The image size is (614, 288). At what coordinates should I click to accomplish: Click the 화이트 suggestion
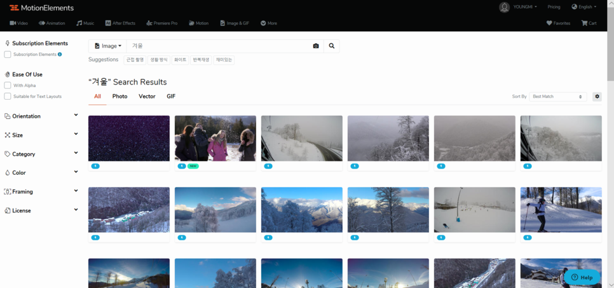pyautogui.click(x=180, y=60)
